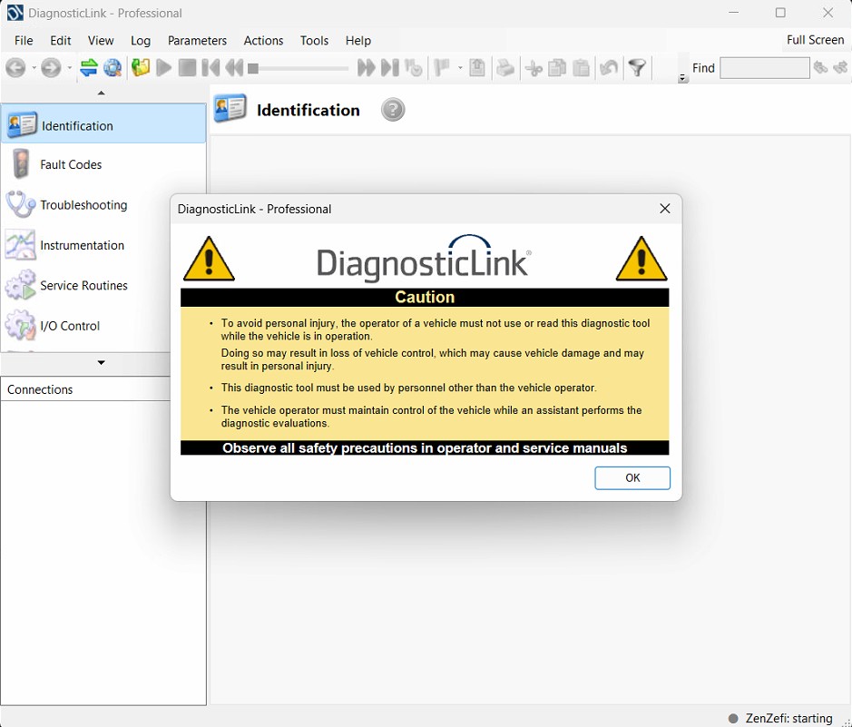Open the Tools menu
This screenshot has width=852, height=727.
[314, 41]
